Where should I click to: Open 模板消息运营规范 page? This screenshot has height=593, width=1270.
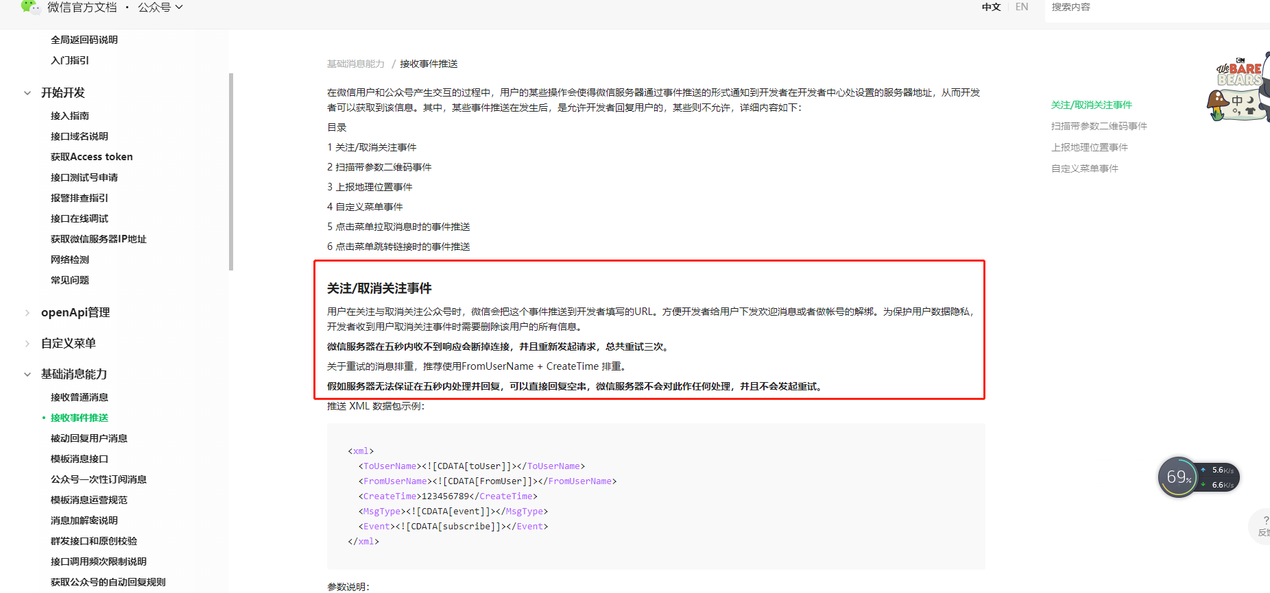click(x=89, y=500)
